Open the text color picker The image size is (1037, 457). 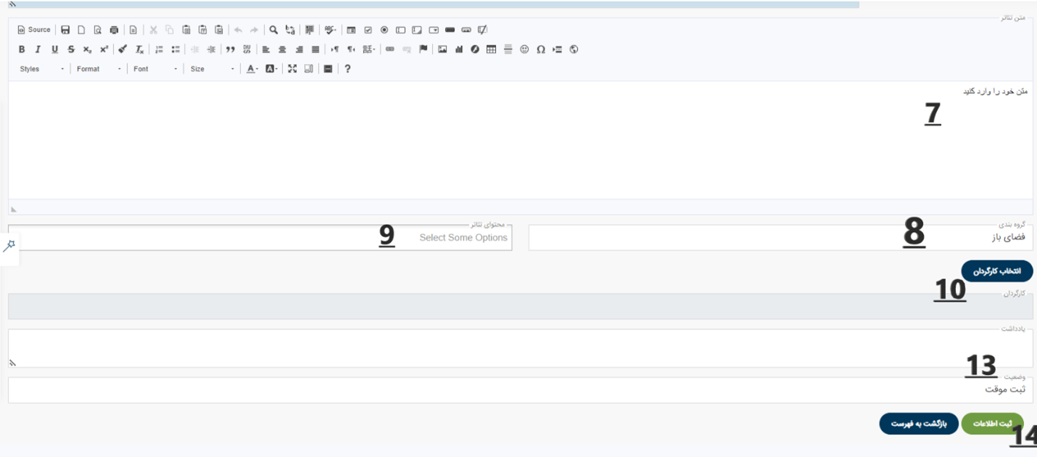coord(252,69)
